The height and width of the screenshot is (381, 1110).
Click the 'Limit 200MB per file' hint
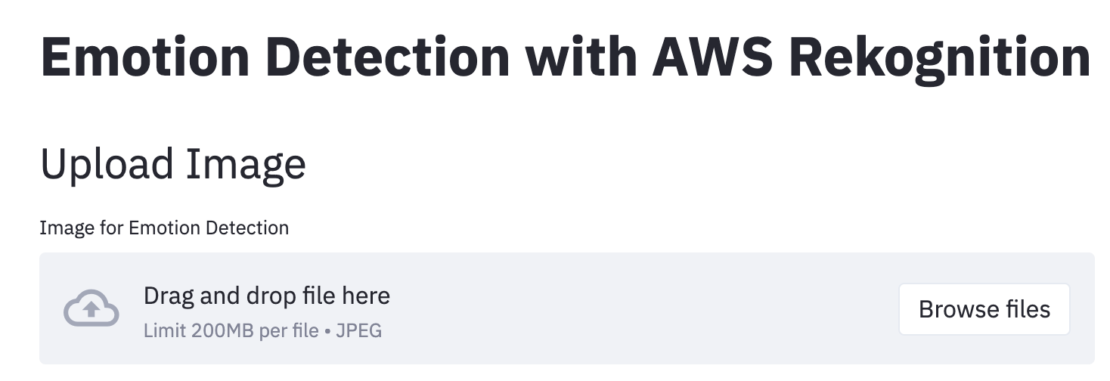[x=231, y=330]
